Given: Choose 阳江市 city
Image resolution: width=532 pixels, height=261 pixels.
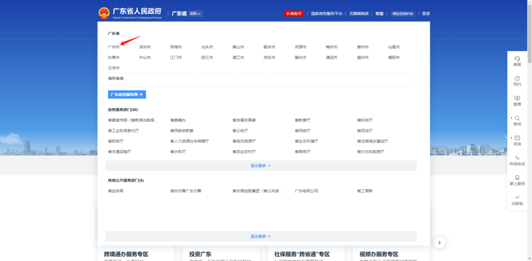Looking at the screenshot, I should pyautogui.click(x=207, y=58).
